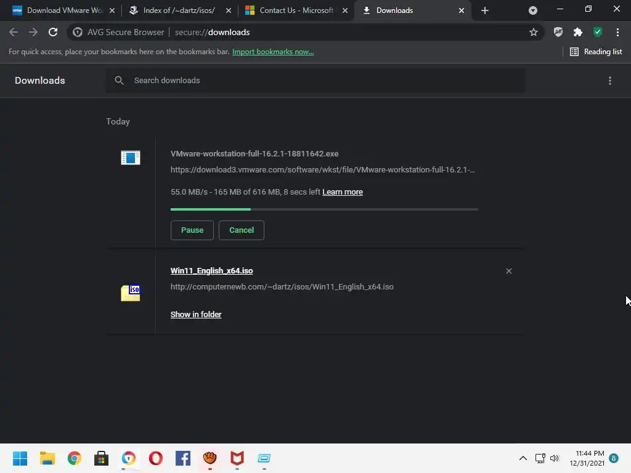Image resolution: width=631 pixels, height=473 pixels.
Task: Click the browser forward arrow
Action: [x=33, y=32]
